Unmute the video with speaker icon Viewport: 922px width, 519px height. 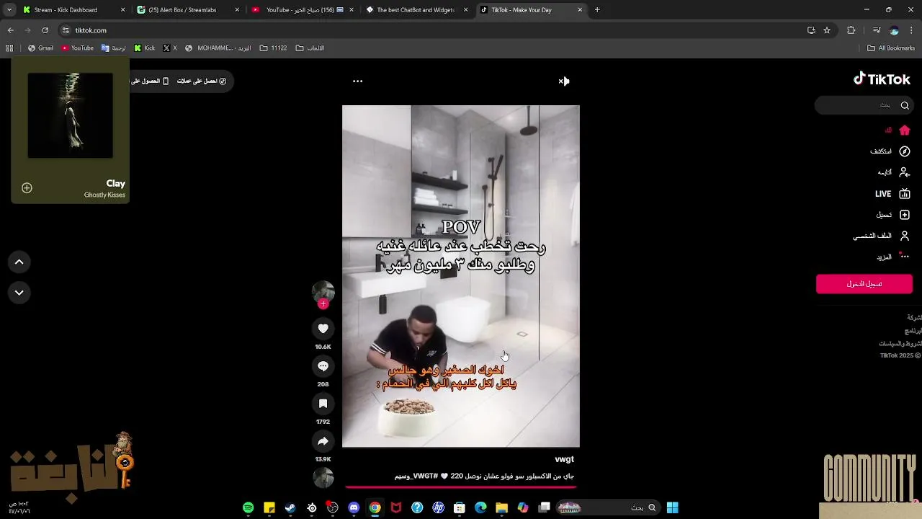tap(563, 81)
